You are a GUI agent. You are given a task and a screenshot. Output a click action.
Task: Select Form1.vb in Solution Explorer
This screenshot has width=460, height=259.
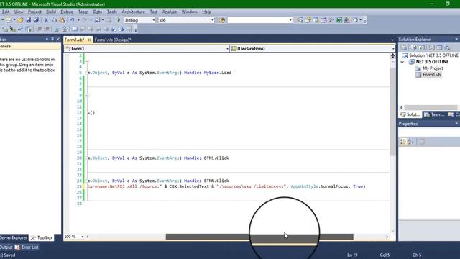pos(431,75)
